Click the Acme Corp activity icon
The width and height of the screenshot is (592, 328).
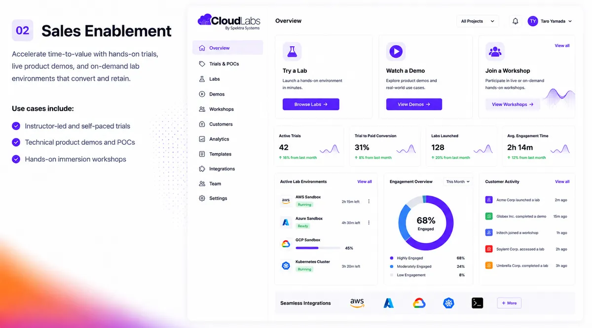click(489, 200)
